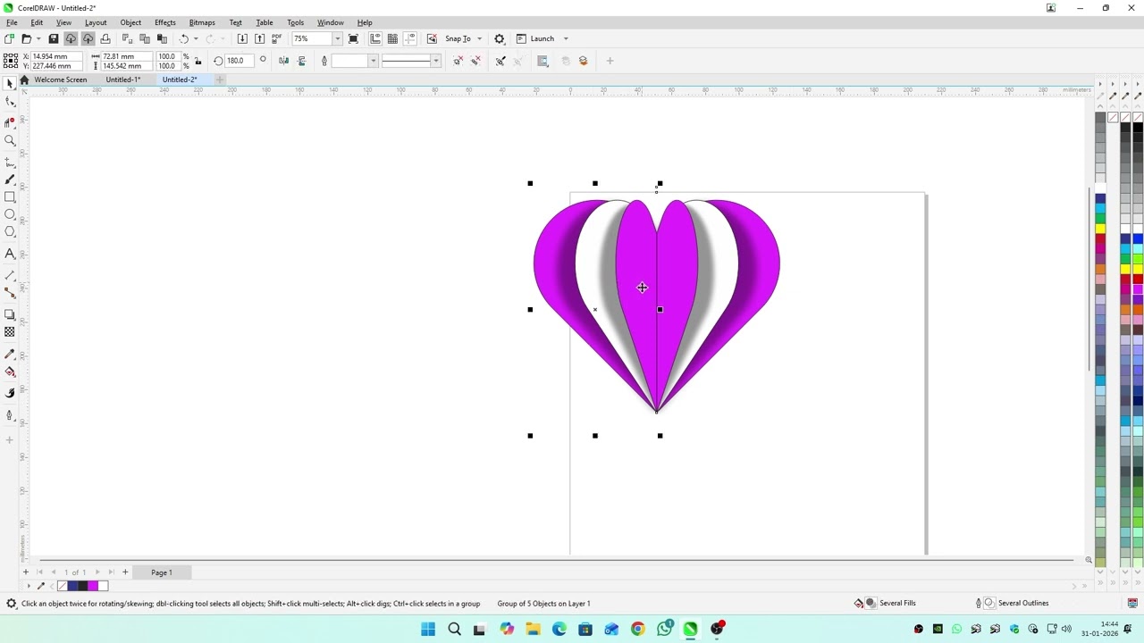Pick the magenta swatch in document palette
1144x643 pixels.
93,586
